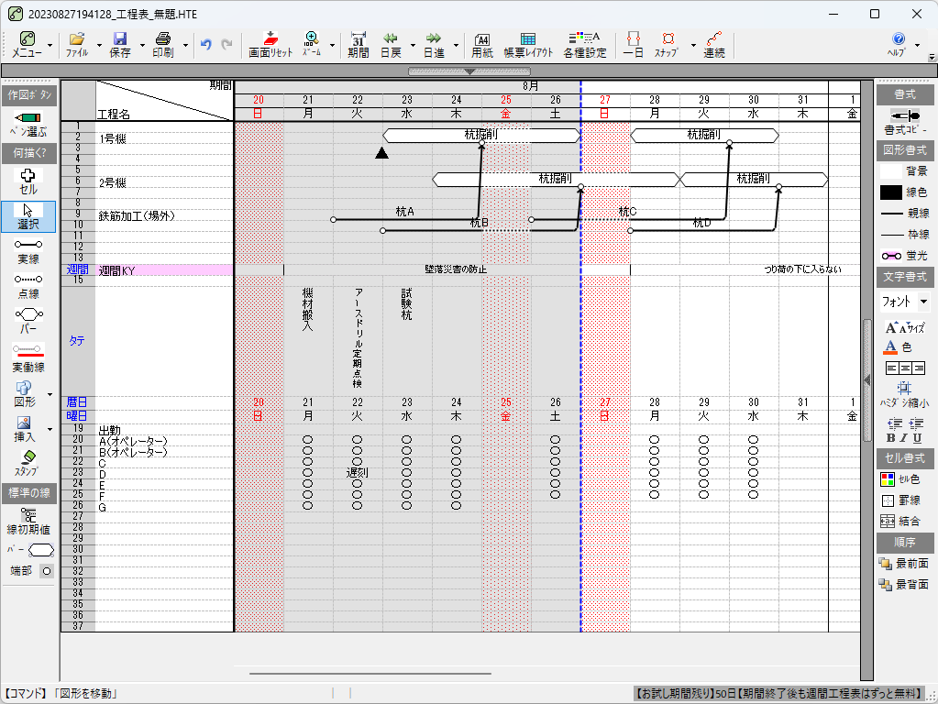Image resolution: width=938 pixels, height=704 pixels.
Task: Open the 期間 calendar setting
Action: 359,44
